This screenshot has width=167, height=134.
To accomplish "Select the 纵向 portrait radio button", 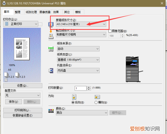I will point(73,102).
